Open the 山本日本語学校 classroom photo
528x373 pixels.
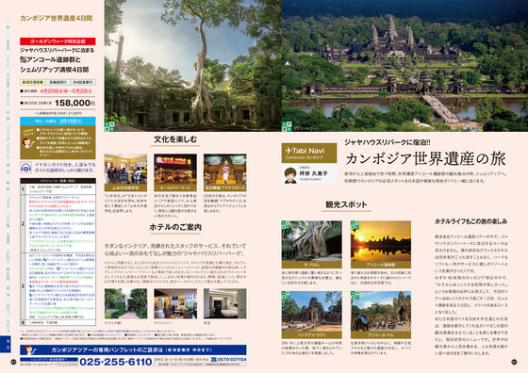pos(125,170)
